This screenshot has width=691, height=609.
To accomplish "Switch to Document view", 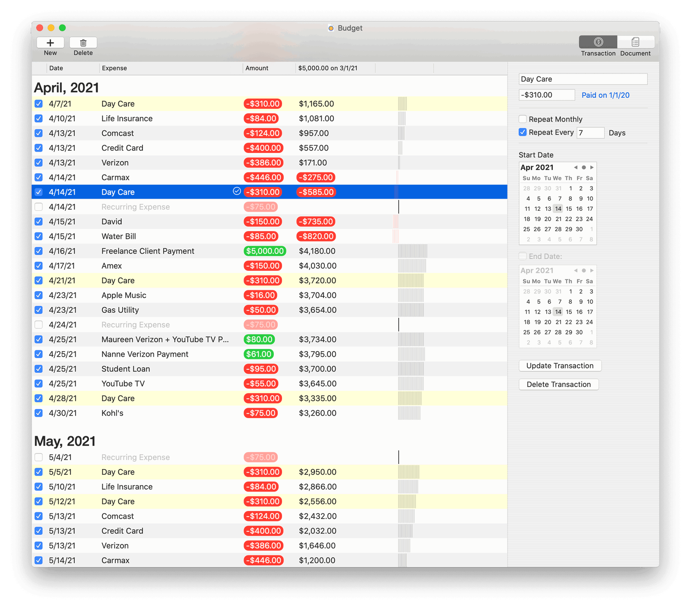I will [x=635, y=42].
